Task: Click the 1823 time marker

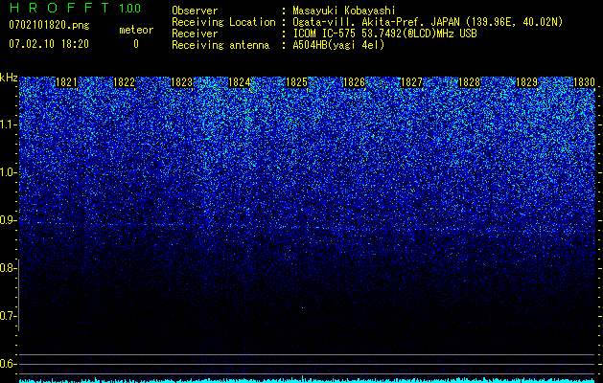Action: 181,82
